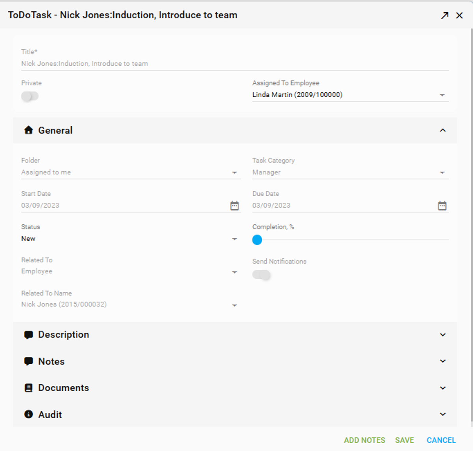
Task: Open task in new window via arrow icon
Action: [445, 15]
